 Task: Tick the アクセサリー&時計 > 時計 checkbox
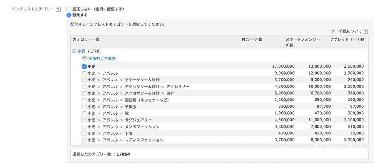[x=84, y=93]
